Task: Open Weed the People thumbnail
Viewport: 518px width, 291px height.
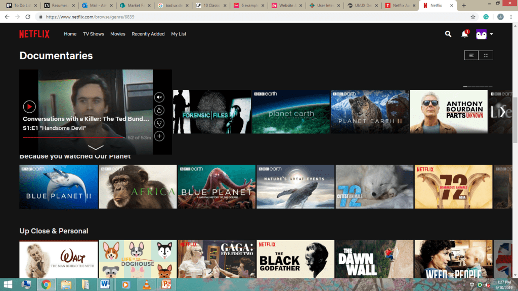Action: point(454,259)
